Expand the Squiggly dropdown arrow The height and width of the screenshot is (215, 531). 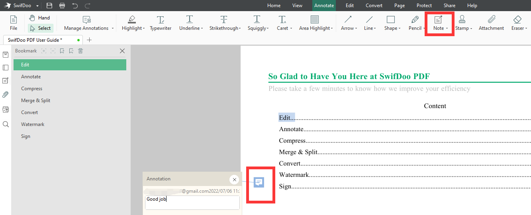coord(268,29)
